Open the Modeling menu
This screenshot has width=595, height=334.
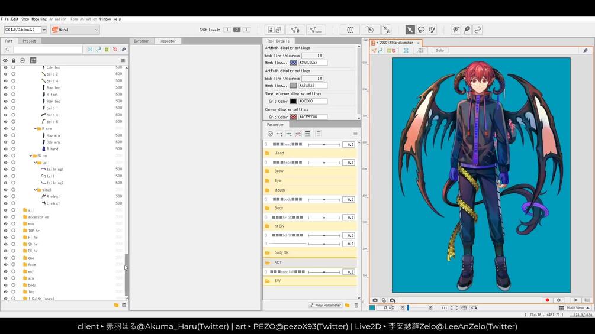pyautogui.click(x=38, y=19)
